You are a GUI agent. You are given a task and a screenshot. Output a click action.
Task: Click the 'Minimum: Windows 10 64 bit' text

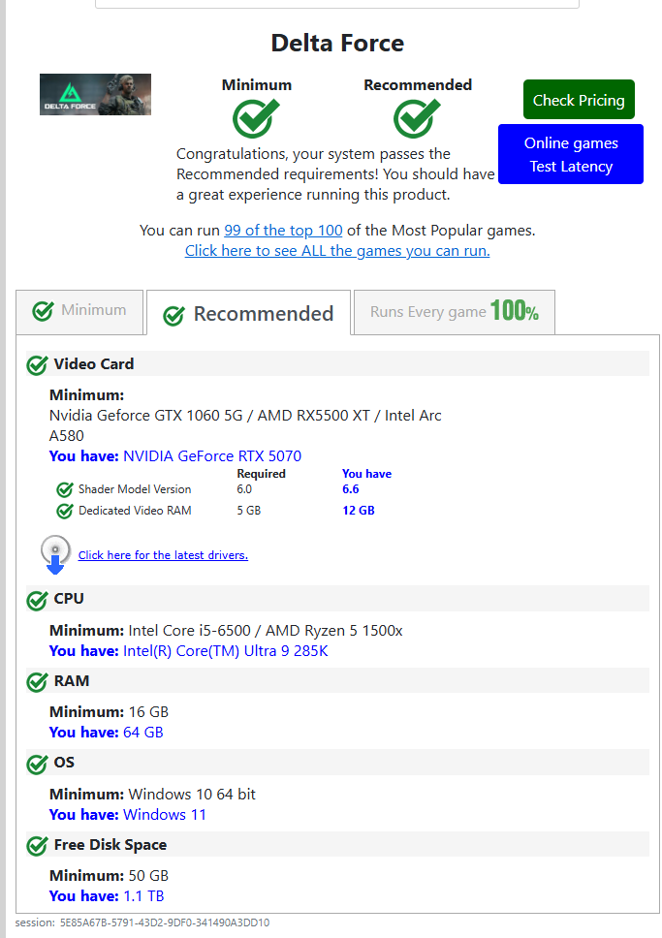pyautogui.click(x=152, y=795)
